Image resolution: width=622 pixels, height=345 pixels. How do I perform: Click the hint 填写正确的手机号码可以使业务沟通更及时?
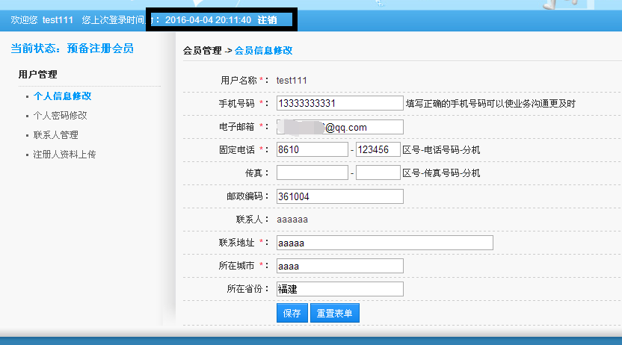coord(490,103)
